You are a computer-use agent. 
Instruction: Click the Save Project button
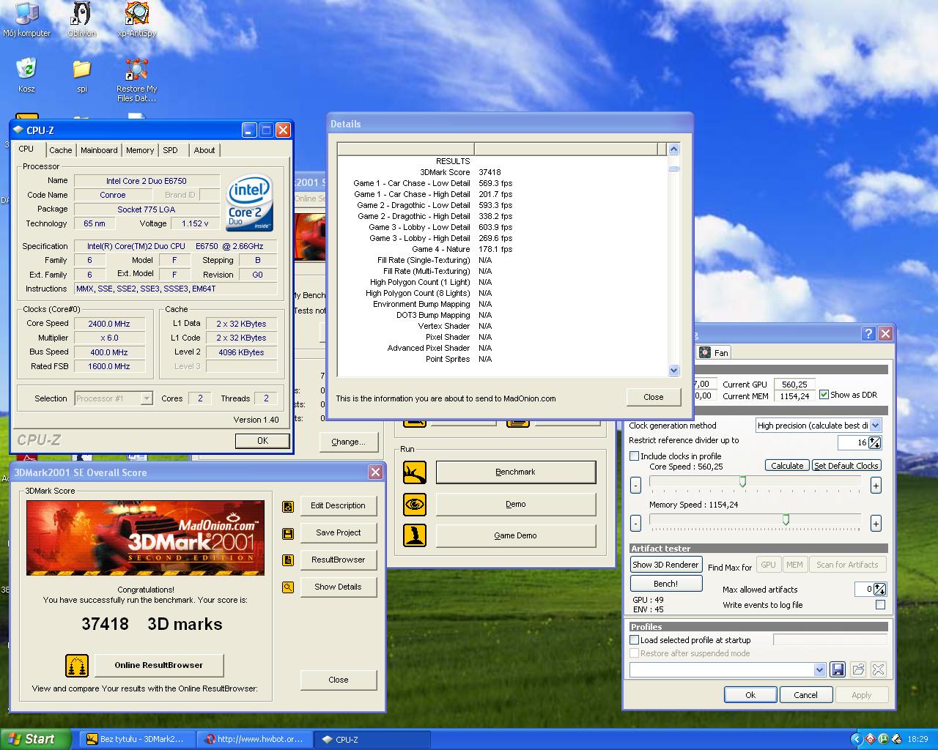pyautogui.click(x=339, y=533)
